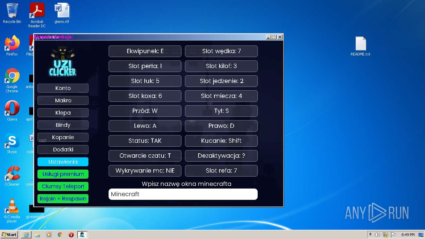Viewport: 425px width, 239px height.
Task: Open the Recycle Bin desktop icon
Action: click(12, 14)
